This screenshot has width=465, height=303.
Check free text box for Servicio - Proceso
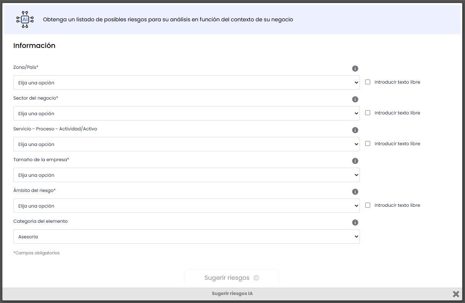[x=368, y=143]
